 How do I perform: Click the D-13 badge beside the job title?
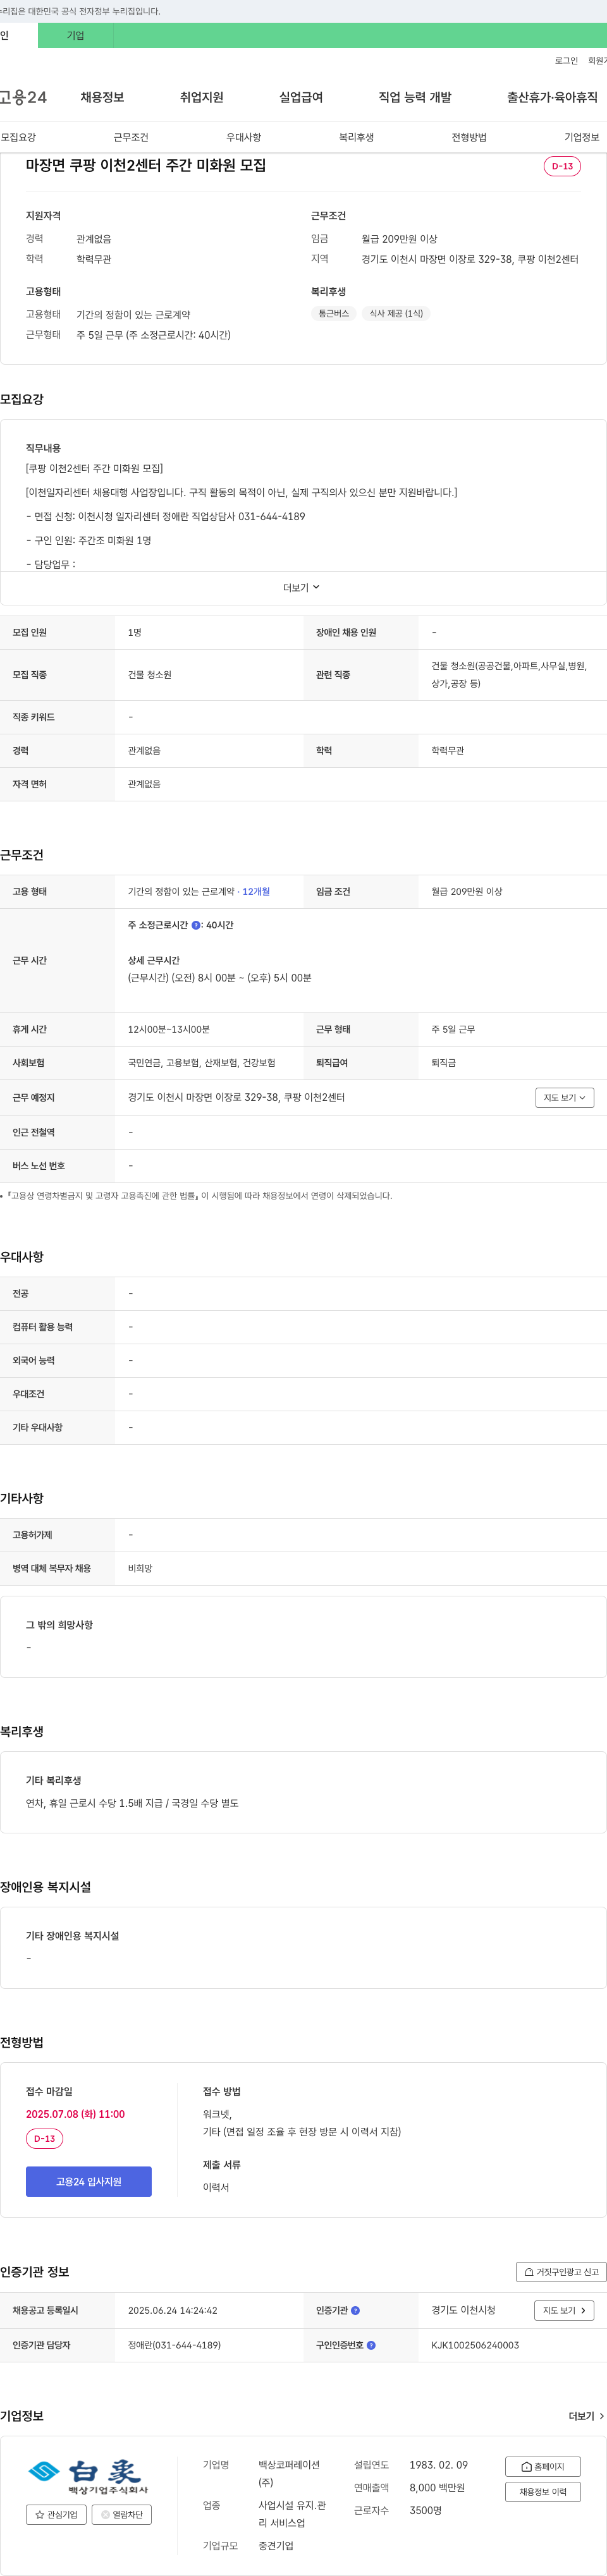tap(562, 166)
